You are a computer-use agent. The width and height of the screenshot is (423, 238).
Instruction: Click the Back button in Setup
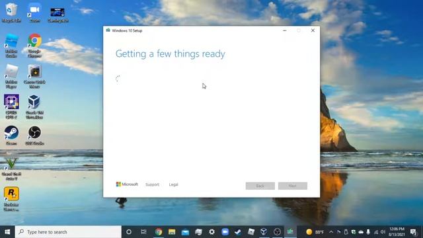tap(260, 186)
